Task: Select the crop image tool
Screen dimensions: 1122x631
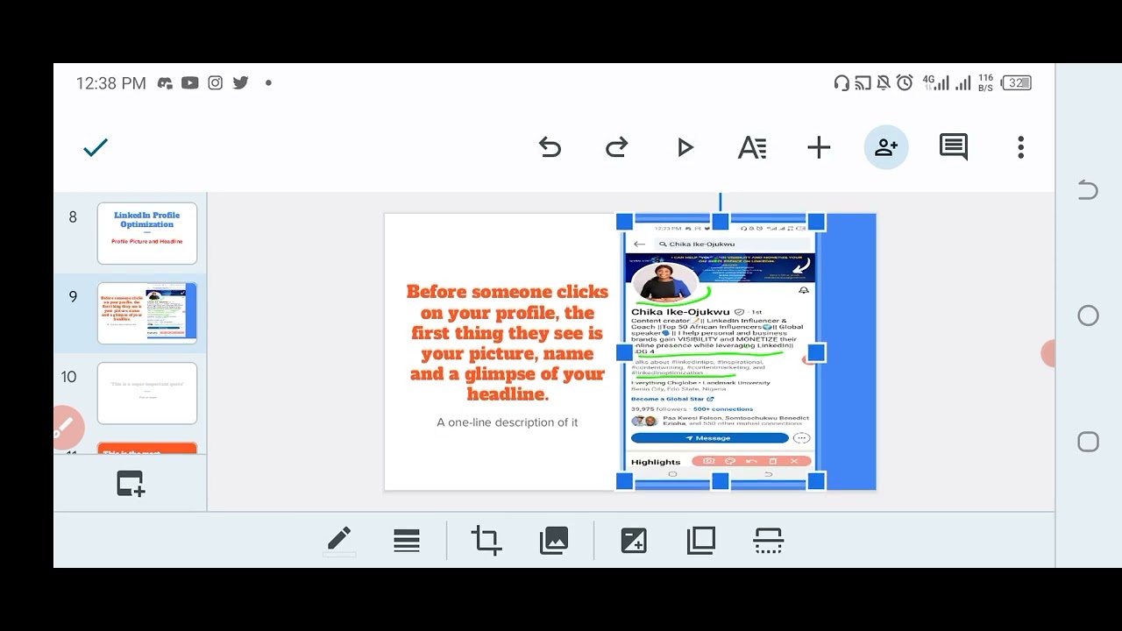Action: pos(486,541)
